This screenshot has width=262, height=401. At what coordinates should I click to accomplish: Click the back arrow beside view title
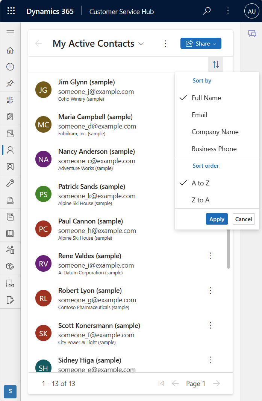(38, 43)
